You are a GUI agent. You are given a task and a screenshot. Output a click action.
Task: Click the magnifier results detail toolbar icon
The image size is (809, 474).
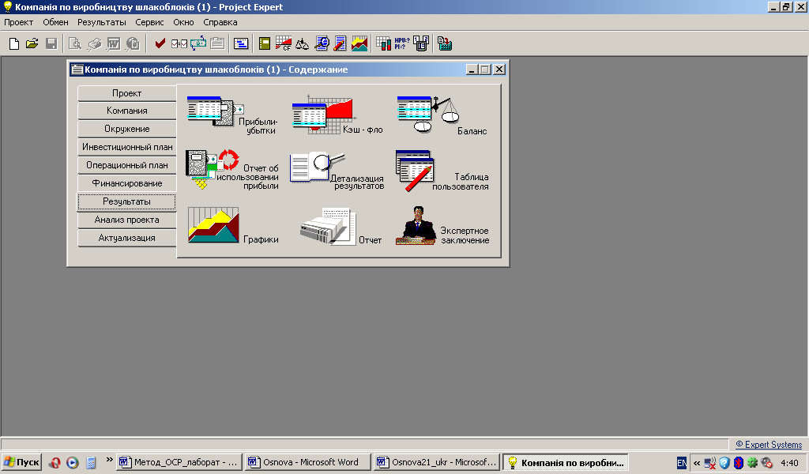tap(322, 43)
